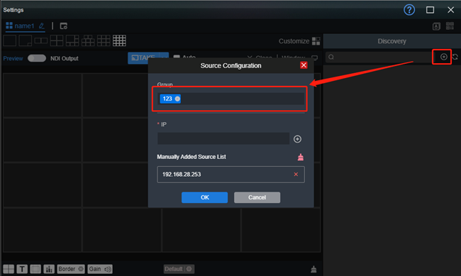This screenshot has height=276, width=461.
Task: Tick the Auto checkbox
Action: tap(177, 57)
